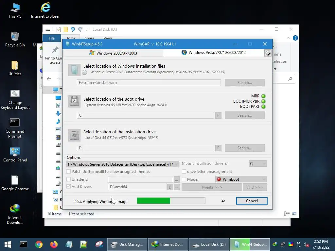Viewport: 335px width, 251px height.
Task: Open Windows Start button
Action: tap(8, 244)
